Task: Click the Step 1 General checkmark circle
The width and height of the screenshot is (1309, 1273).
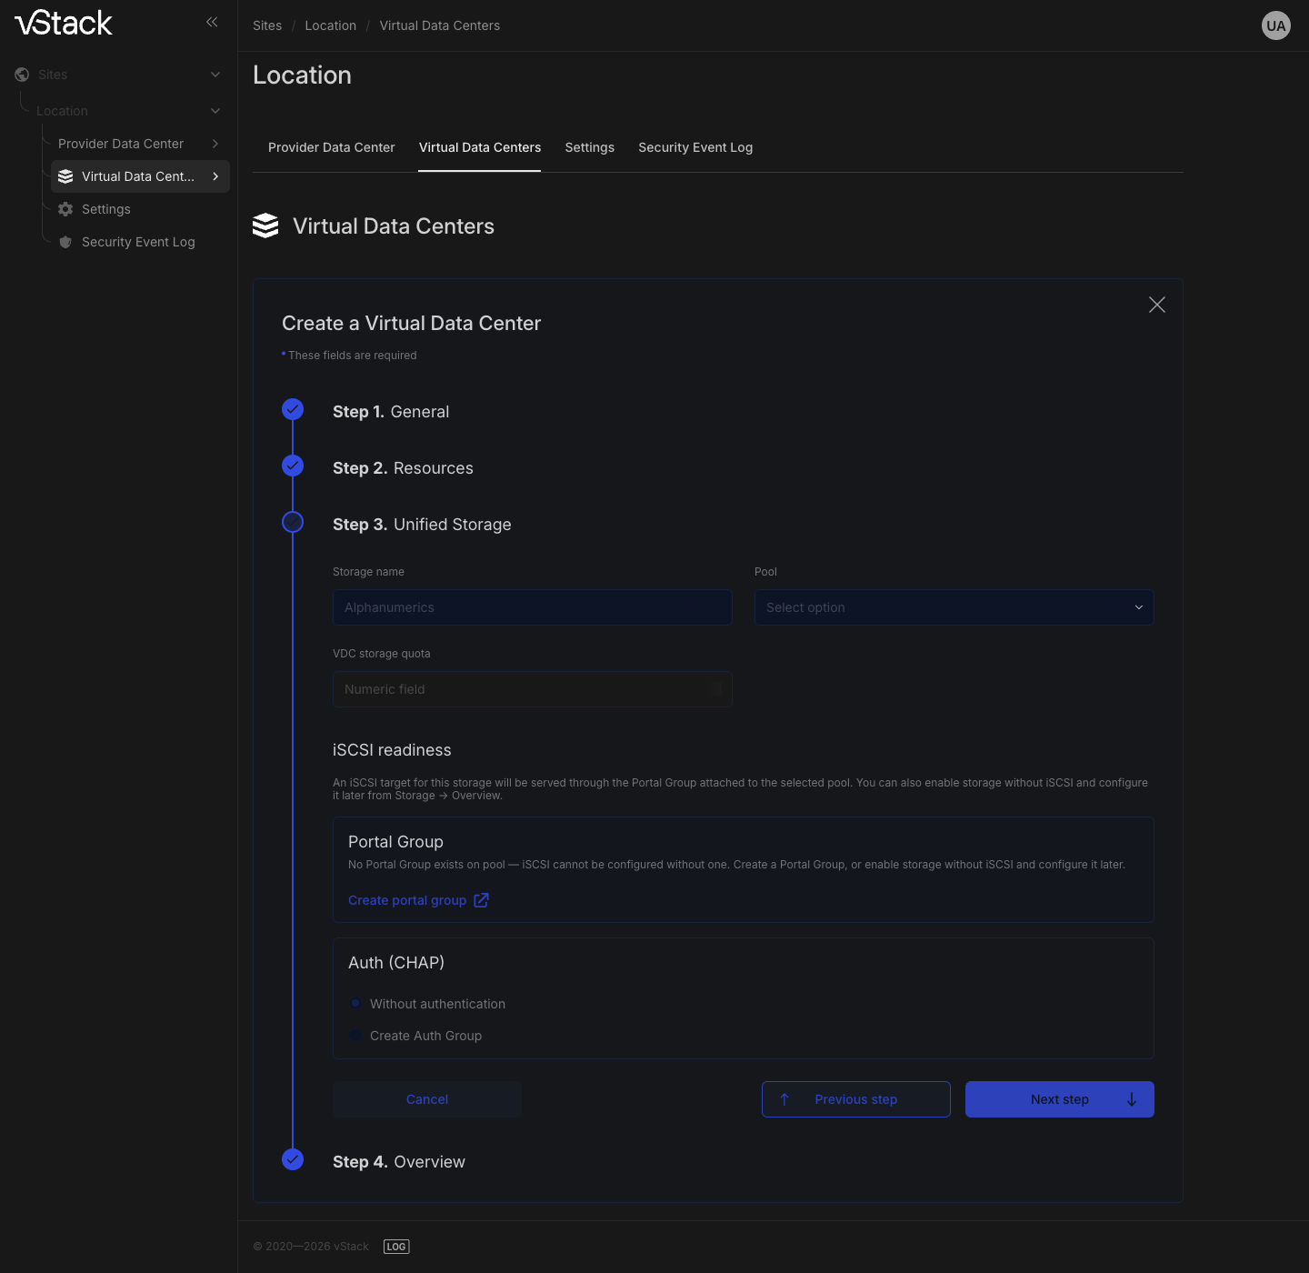Action: tap(293, 409)
